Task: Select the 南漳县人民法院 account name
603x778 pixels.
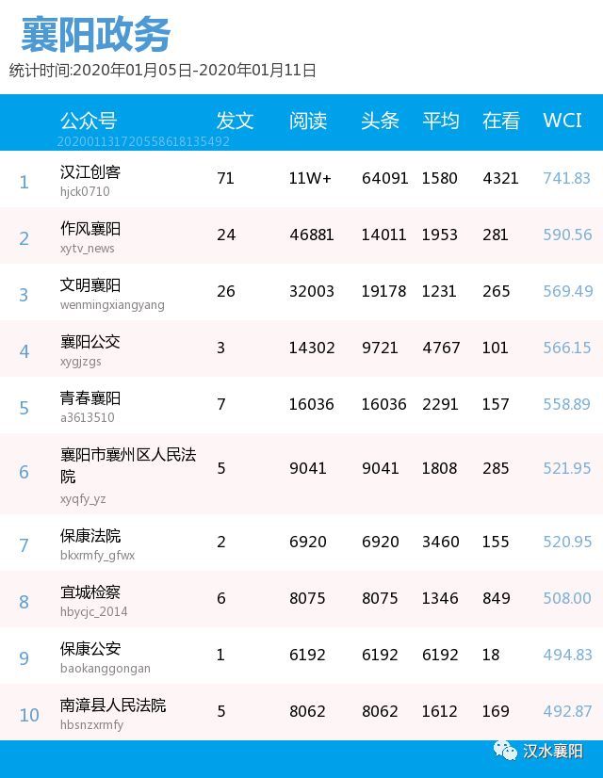Action: pos(113,705)
